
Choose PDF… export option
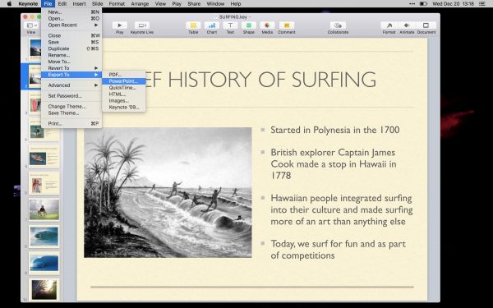(124, 75)
